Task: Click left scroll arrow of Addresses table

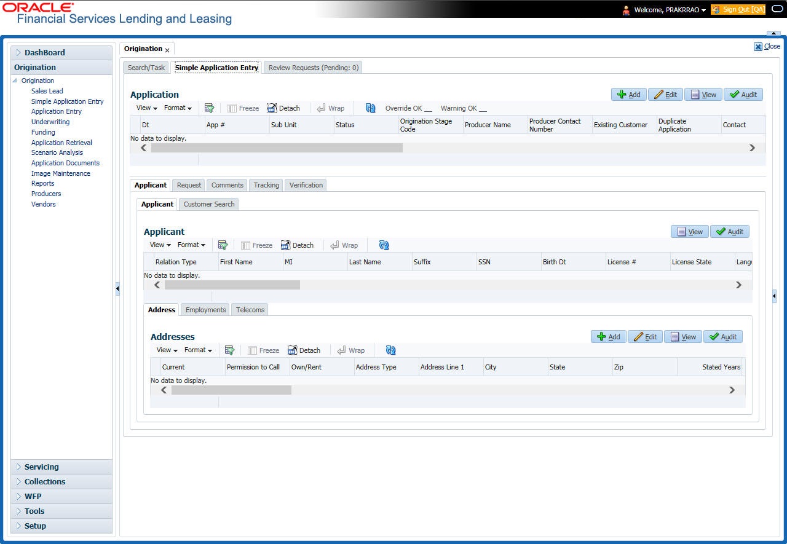Action: (164, 390)
